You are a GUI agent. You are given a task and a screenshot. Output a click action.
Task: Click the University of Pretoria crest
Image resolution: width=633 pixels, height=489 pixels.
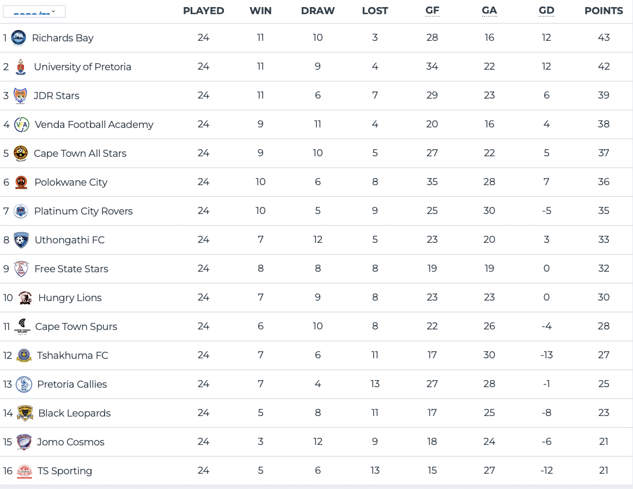click(x=21, y=67)
